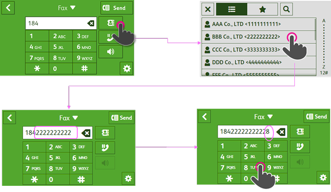This screenshot has height=192, width=331.
Task: Open gear settings on screen showing 184
Action: [x=127, y=68]
